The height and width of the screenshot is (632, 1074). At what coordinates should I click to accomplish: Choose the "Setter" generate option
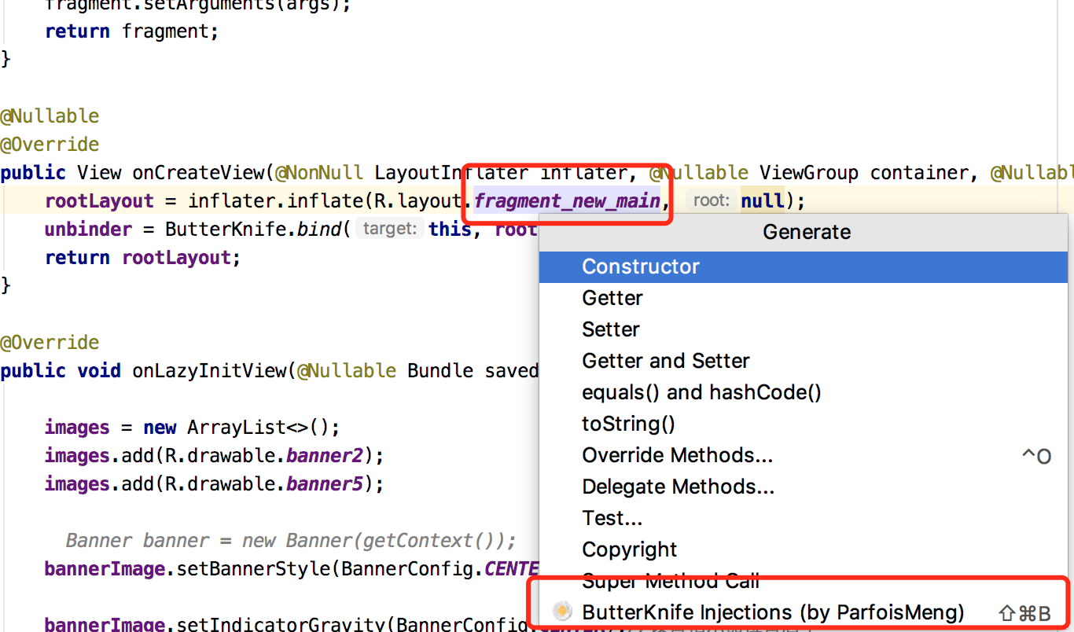click(x=610, y=329)
